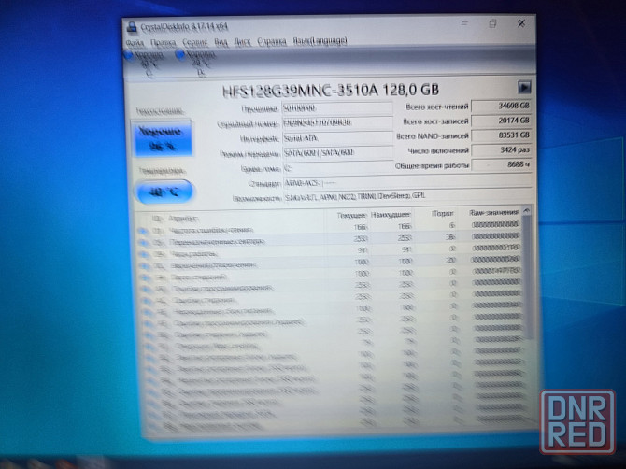The width and height of the screenshot is (626, 469).
Task: Click the 40 °C temperature button
Action: point(164,192)
